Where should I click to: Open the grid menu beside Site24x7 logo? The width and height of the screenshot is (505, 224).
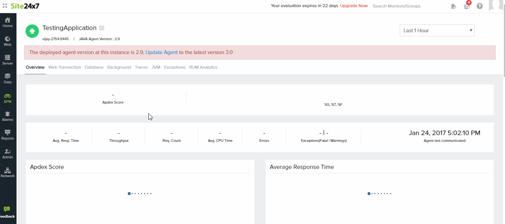(x=5, y=6)
